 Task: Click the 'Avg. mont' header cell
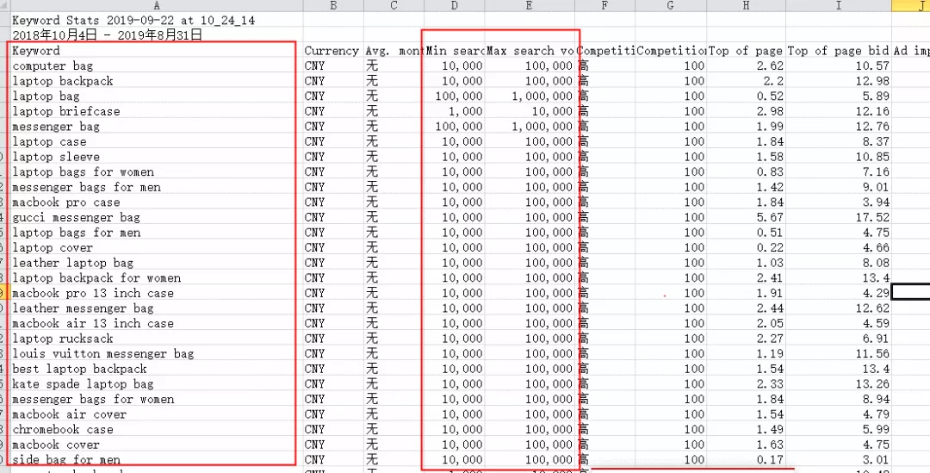tap(394, 51)
